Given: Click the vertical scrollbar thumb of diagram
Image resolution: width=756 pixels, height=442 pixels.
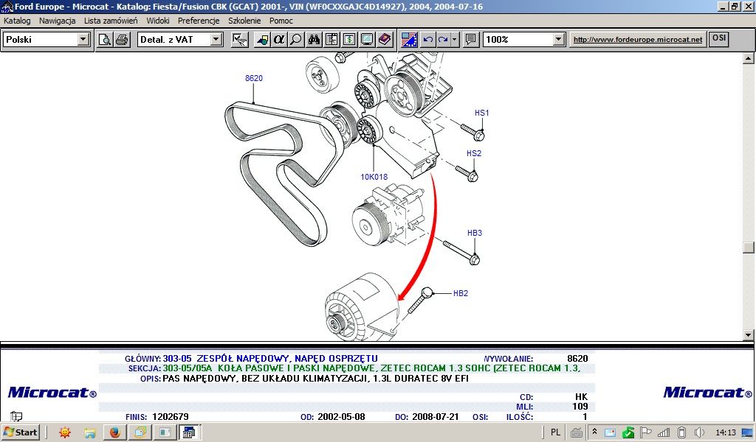Looking at the screenshot, I should [749, 248].
